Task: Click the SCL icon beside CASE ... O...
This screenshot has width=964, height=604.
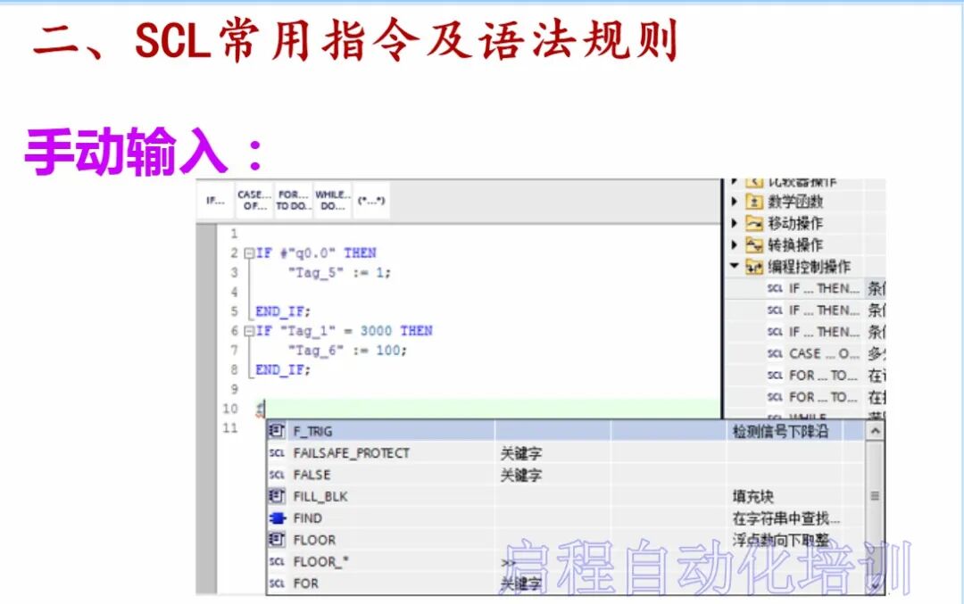Action: point(775,354)
